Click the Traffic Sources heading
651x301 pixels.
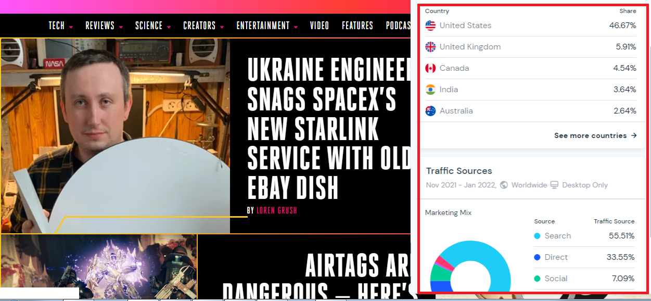pyautogui.click(x=459, y=171)
